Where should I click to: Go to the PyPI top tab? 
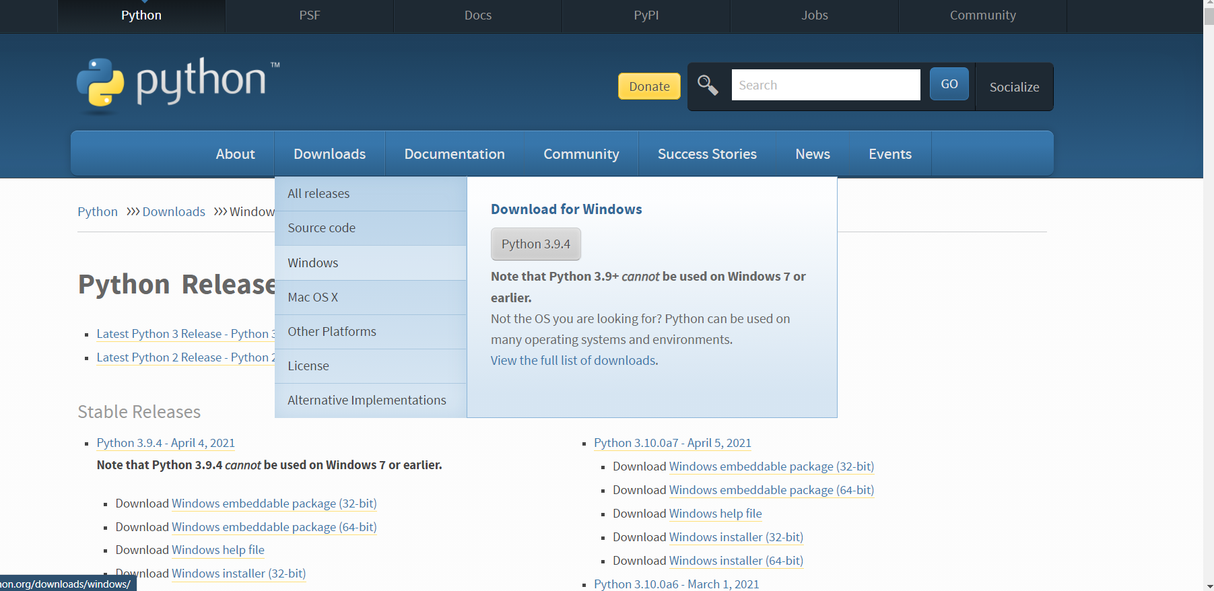(646, 15)
